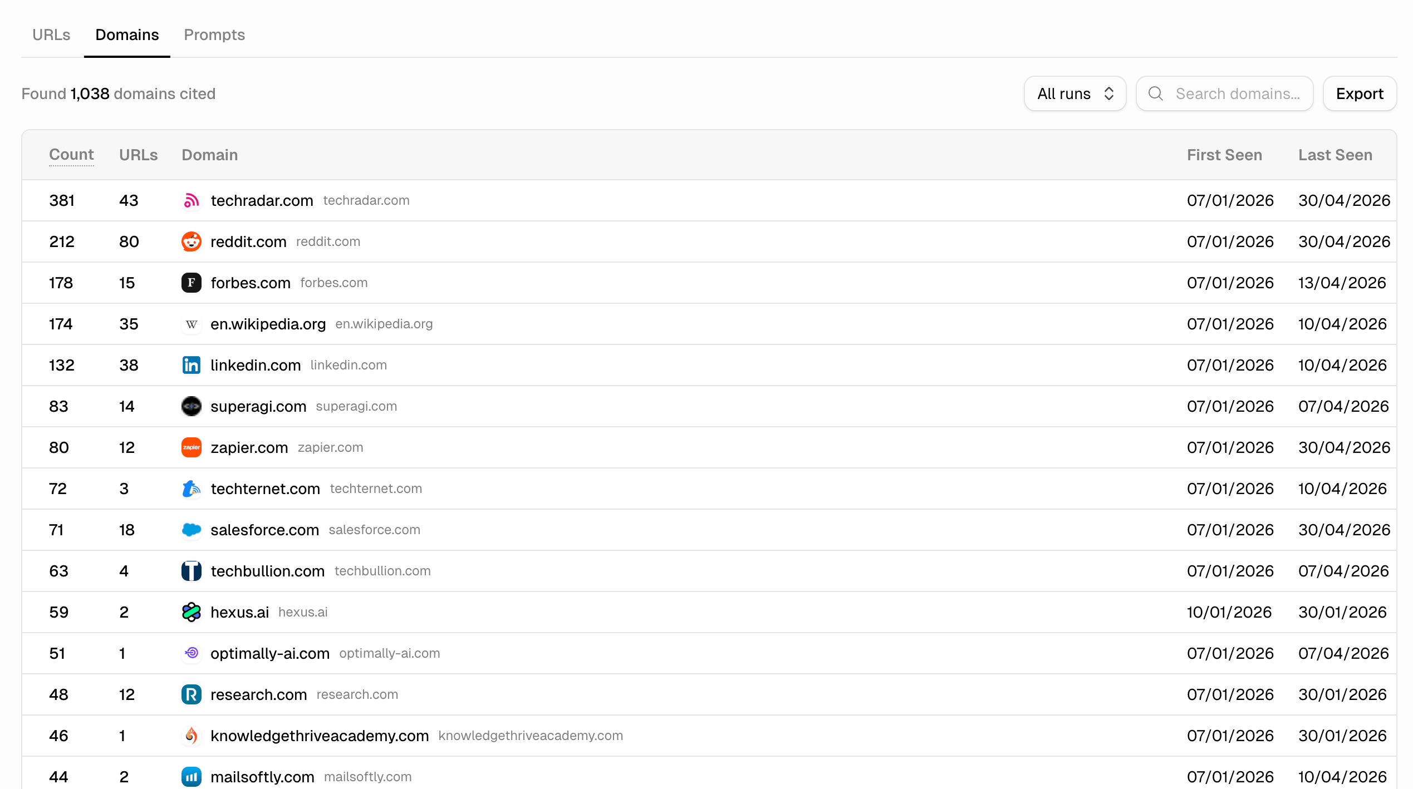1413x789 pixels.
Task: Click the optimally-ai.com spiral icon
Action: pos(191,653)
